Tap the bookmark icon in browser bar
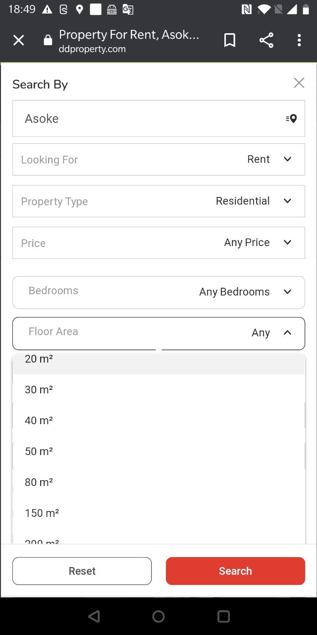The image size is (317, 635). pyautogui.click(x=230, y=41)
